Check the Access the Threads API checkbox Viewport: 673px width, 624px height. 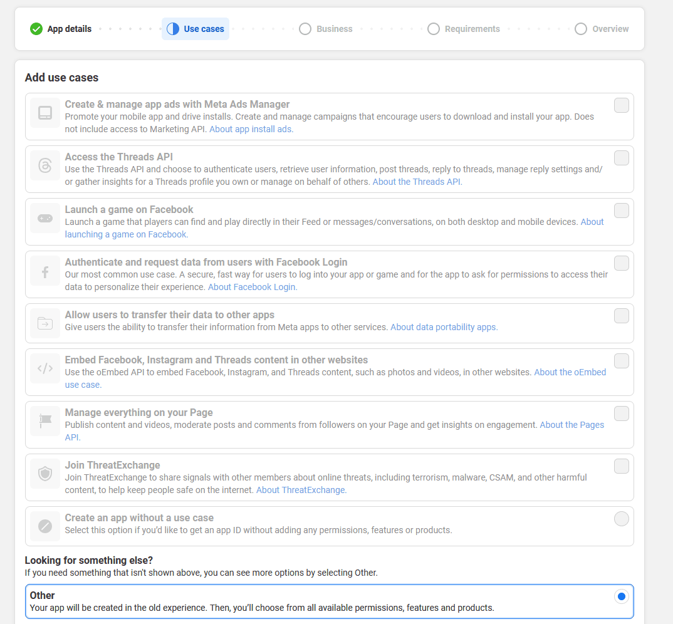(621, 158)
